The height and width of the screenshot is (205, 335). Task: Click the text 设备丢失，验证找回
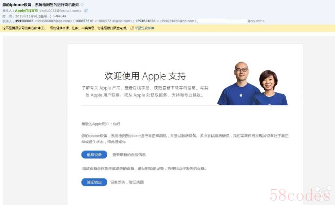127,182
